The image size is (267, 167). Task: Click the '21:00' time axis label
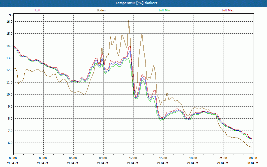tap(224, 158)
